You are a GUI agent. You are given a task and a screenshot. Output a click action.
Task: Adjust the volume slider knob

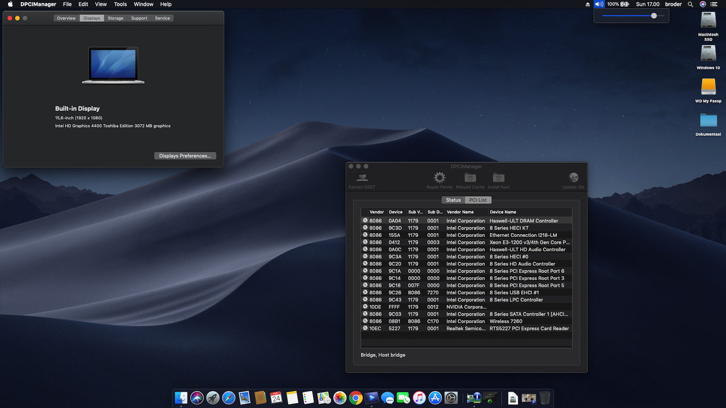pos(654,16)
